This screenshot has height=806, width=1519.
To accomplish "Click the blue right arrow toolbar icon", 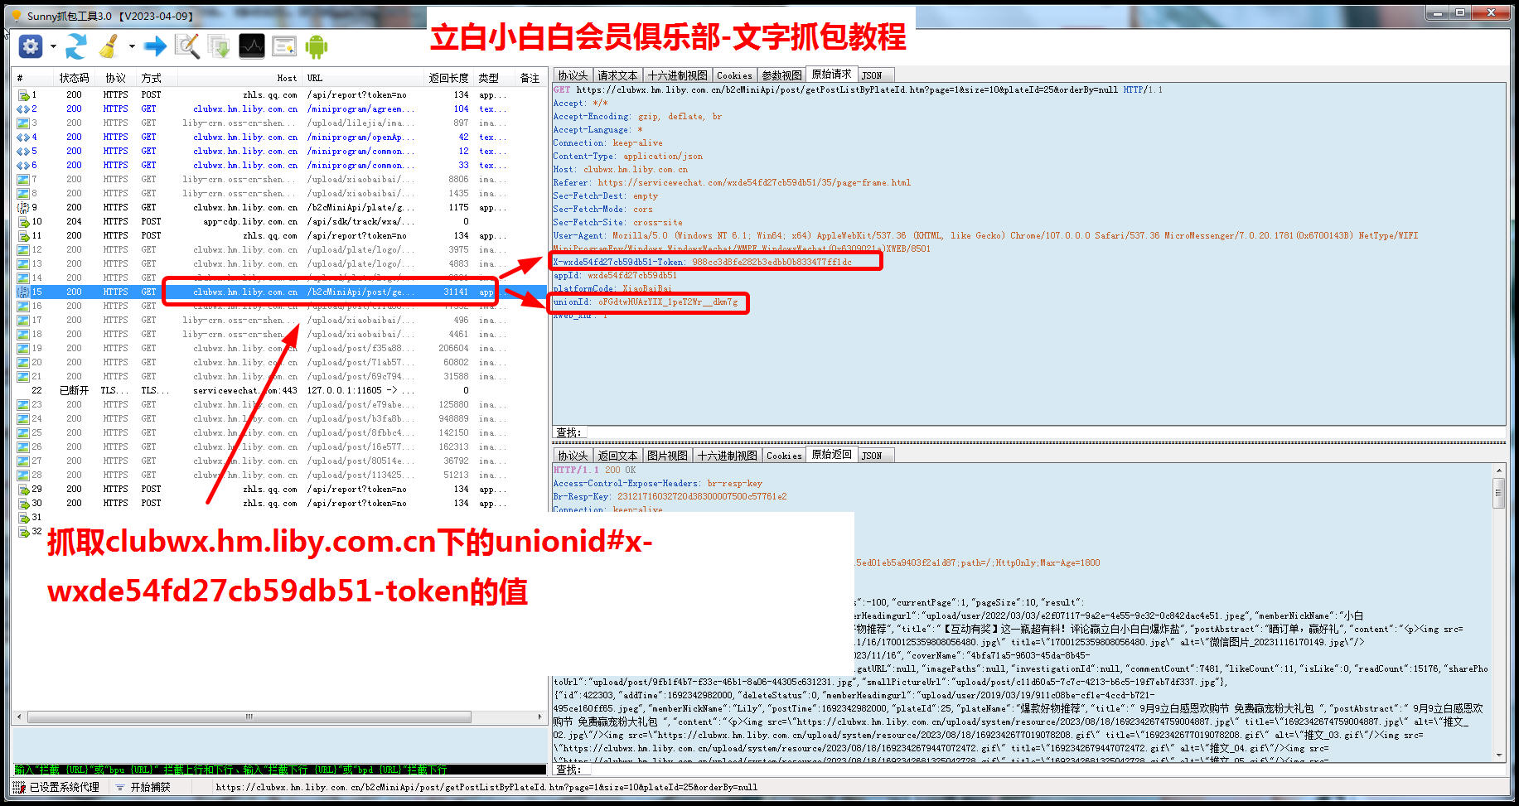I will [x=155, y=46].
